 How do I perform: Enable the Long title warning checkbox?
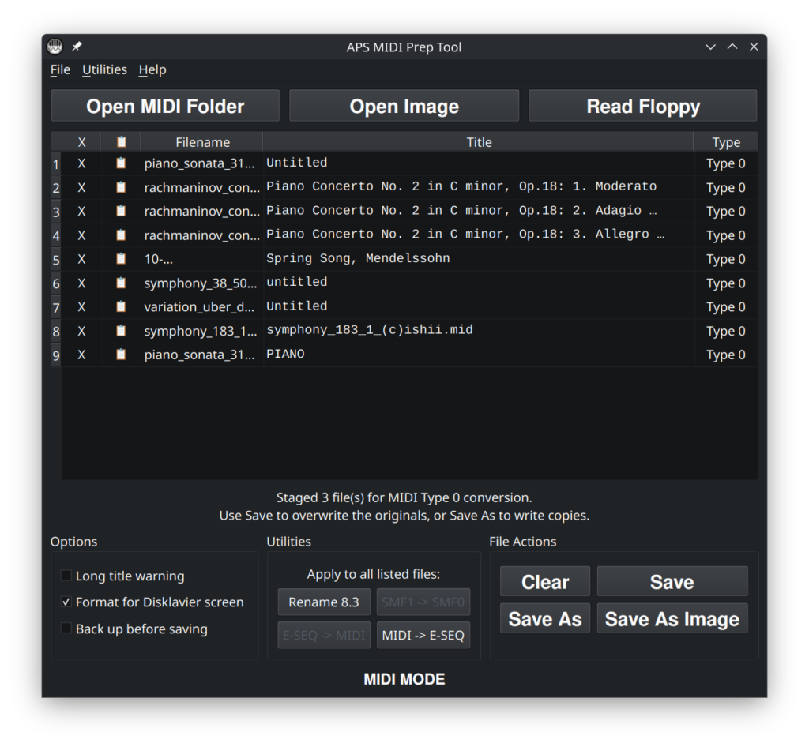pyautogui.click(x=66, y=576)
